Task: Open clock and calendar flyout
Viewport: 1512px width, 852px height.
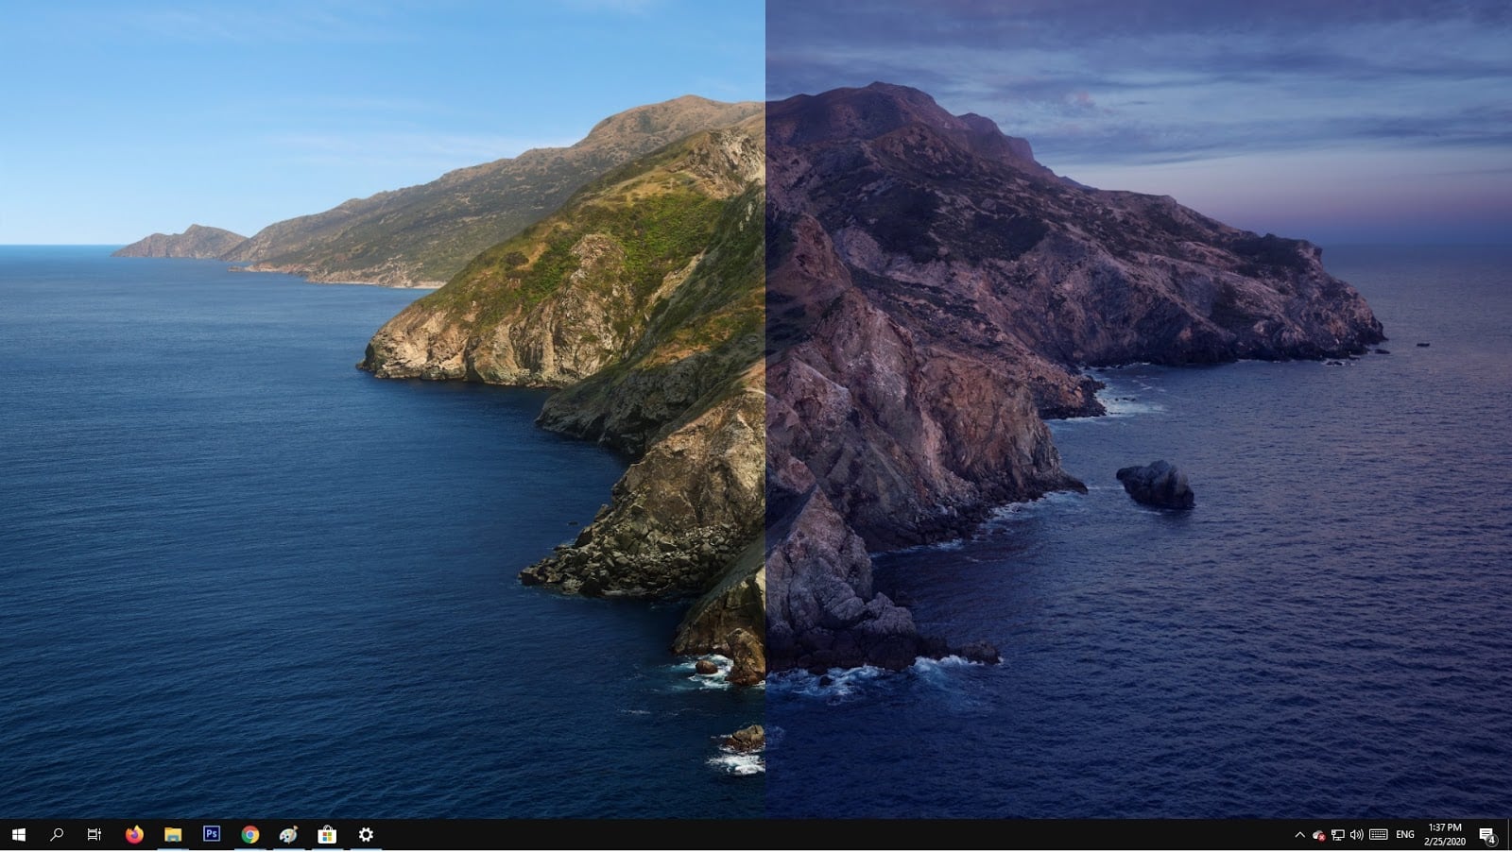Action: click(x=1445, y=835)
